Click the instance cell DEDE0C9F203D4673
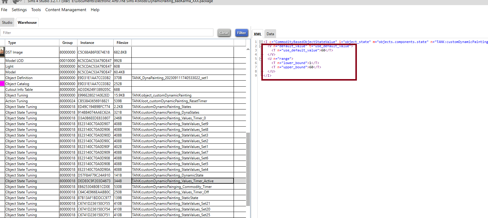The width and height of the screenshot is (488, 218). point(95,181)
